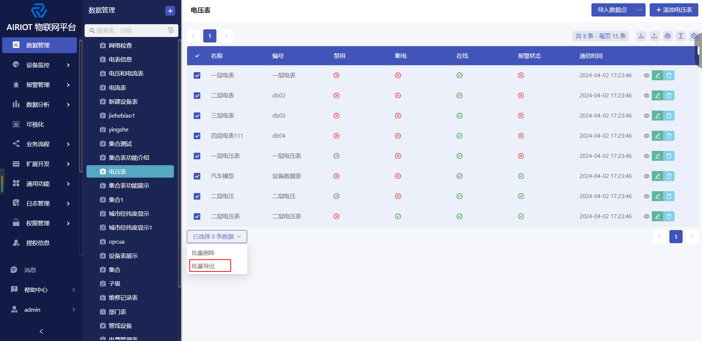Viewport: 702px width, 341px height.
Task: Click the plus icon next to 数据管理 header
Action: (x=170, y=11)
